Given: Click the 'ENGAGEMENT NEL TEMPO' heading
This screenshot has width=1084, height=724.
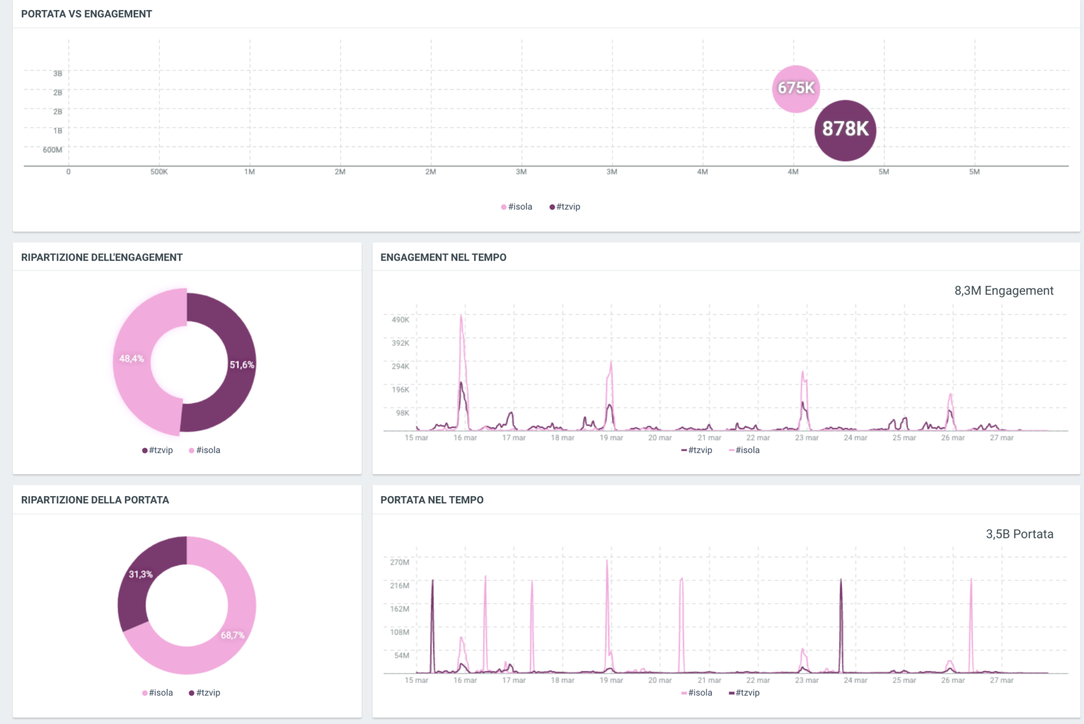Looking at the screenshot, I should pyautogui.click(x=443, y=257).
